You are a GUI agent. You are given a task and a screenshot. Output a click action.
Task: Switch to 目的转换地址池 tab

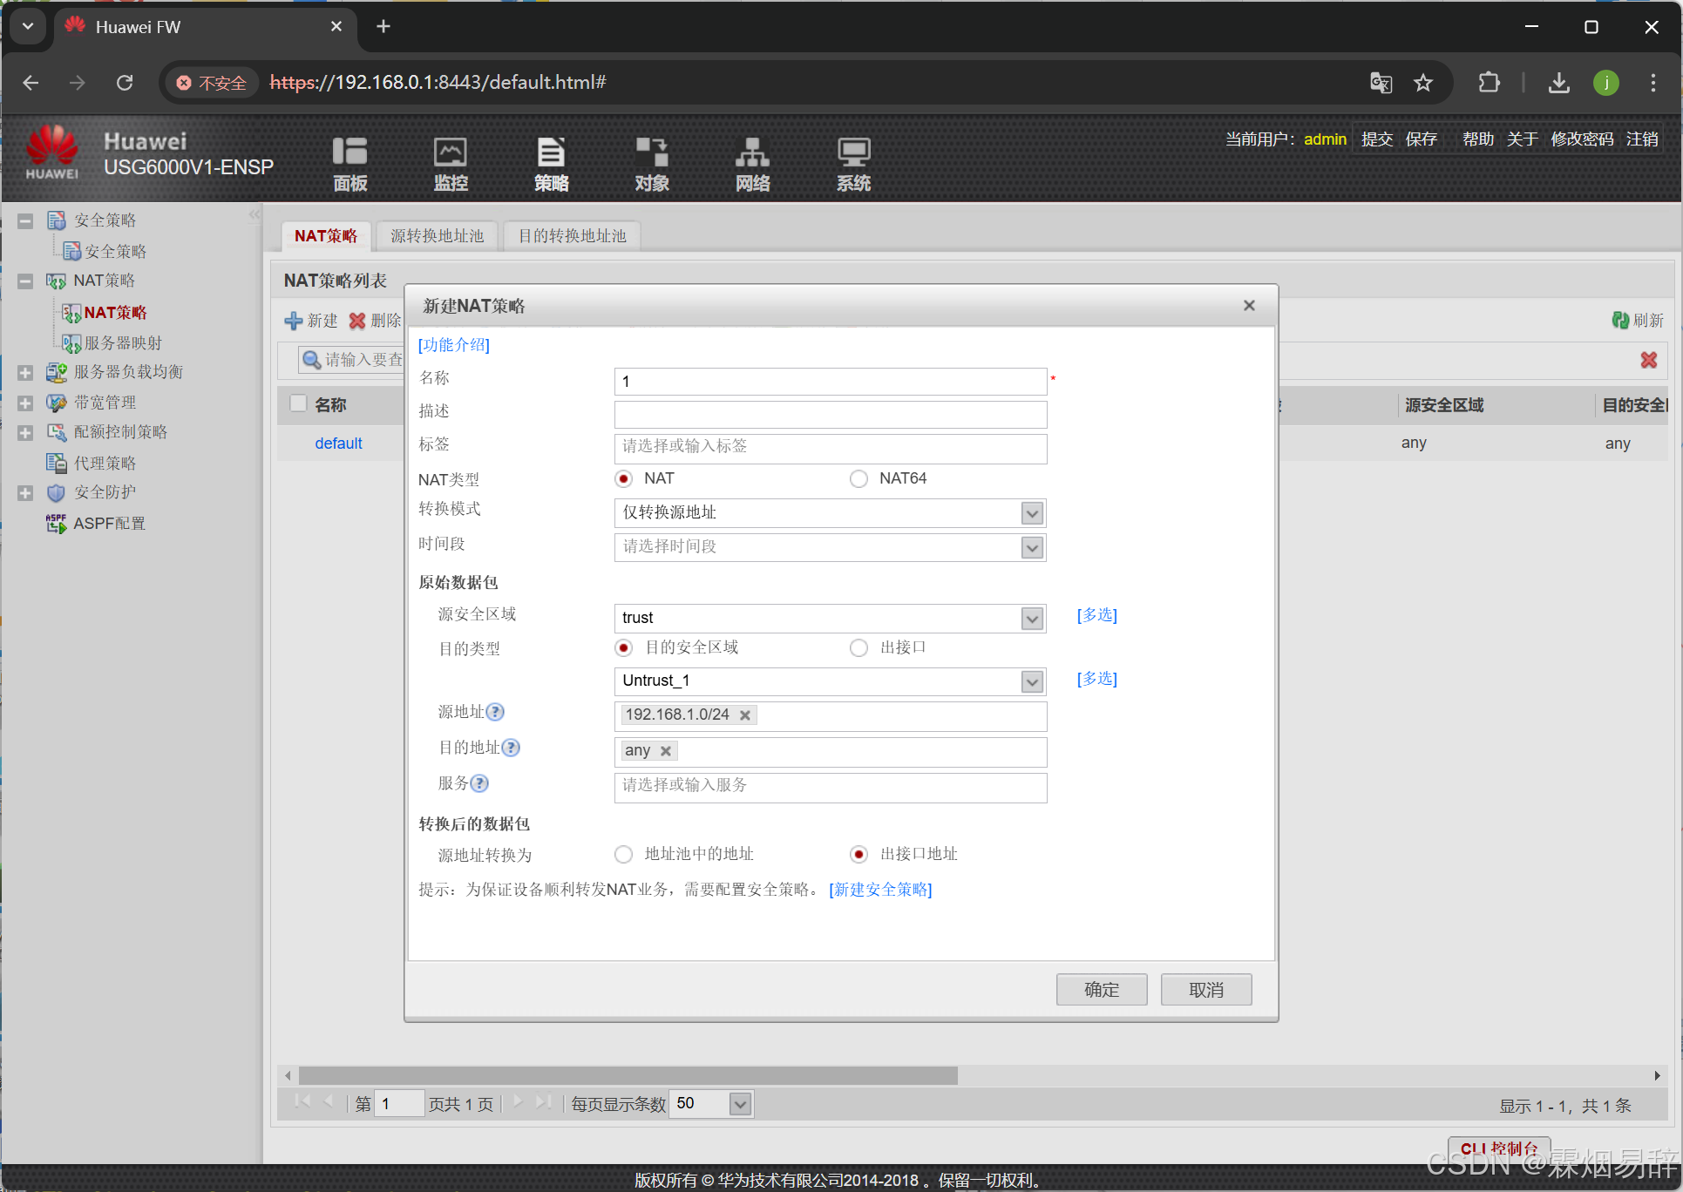(572, 236)
